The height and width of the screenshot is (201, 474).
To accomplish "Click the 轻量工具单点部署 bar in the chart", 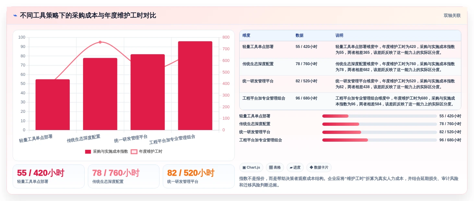I will click(x=53, y=105).
